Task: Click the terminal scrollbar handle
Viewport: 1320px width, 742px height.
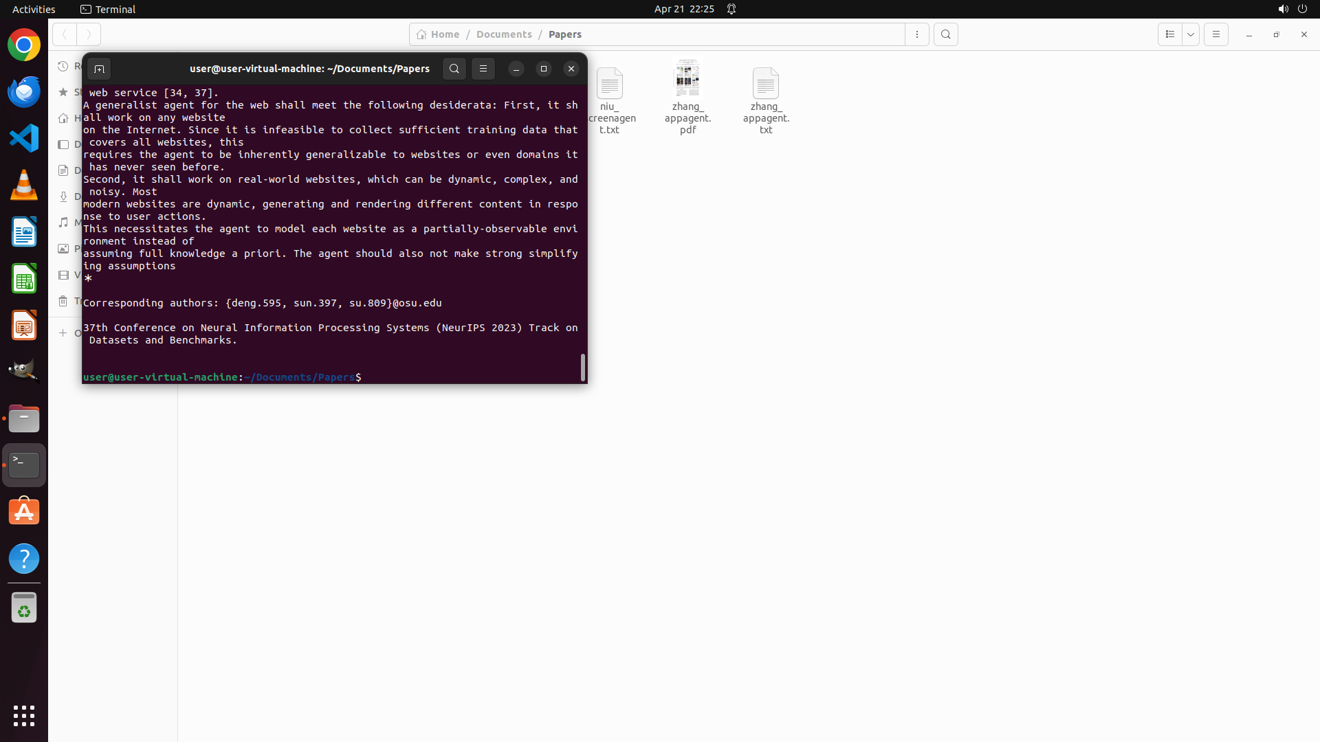Action: (x=583, y=368)
